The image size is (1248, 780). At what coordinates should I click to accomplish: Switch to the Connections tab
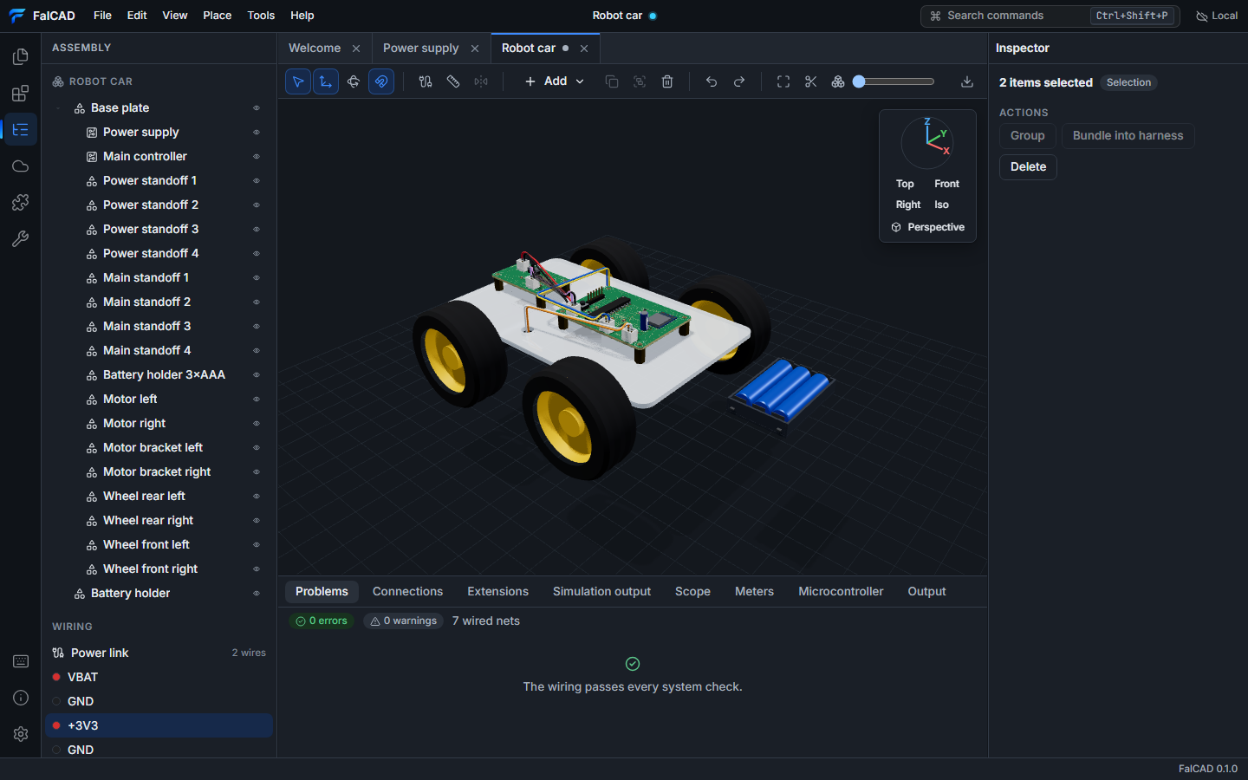click(x=407, y=592)
